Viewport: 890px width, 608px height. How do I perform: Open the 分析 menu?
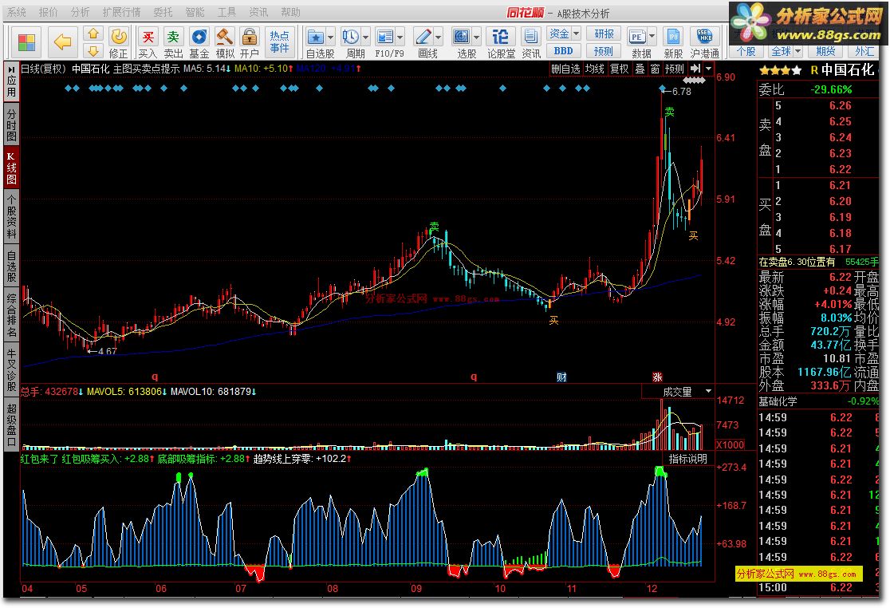pos(80,12)
